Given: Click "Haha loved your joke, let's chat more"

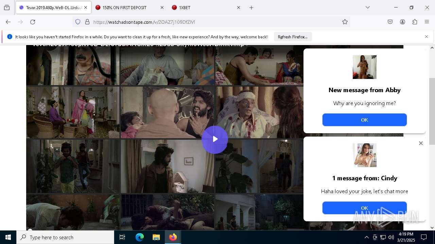Looking at the screenshot, I should point(364,191).
